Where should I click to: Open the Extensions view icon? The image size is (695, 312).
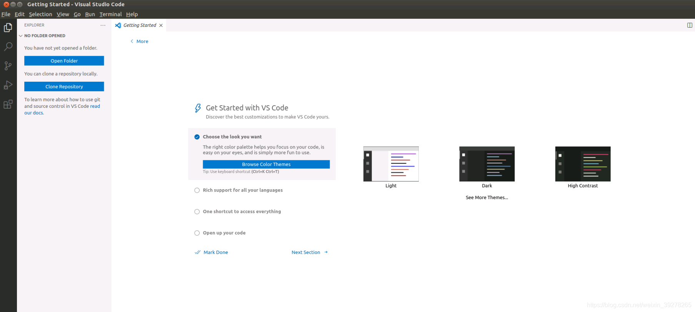click(8, 104)
